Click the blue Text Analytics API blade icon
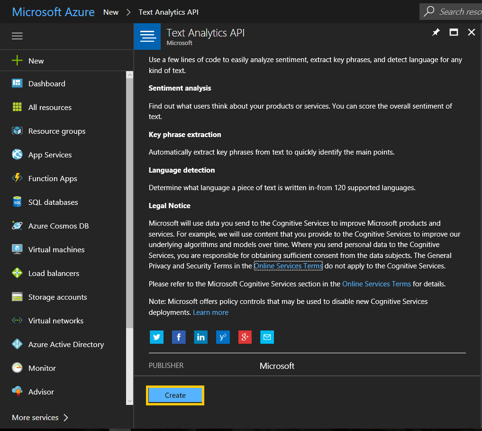 pyautogui.click(x=147, y=37)
